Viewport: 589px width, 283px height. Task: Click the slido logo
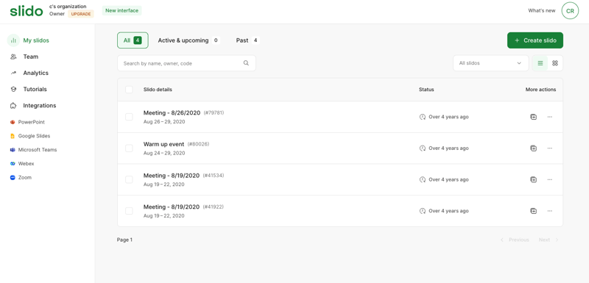tap(27, 11)
